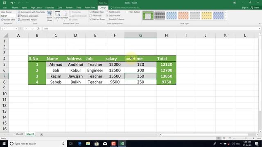Open the Windows Start menu
The image size is (262, 147).
4,143
